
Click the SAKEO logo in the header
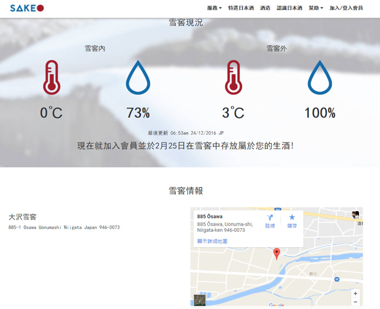pyautogui.click(x=27, y=8)
